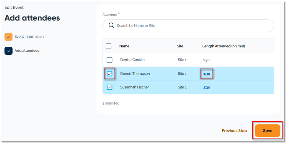Click the Name column header
Viewport: 287px width, 144px height.
click(x=124, y=46)
